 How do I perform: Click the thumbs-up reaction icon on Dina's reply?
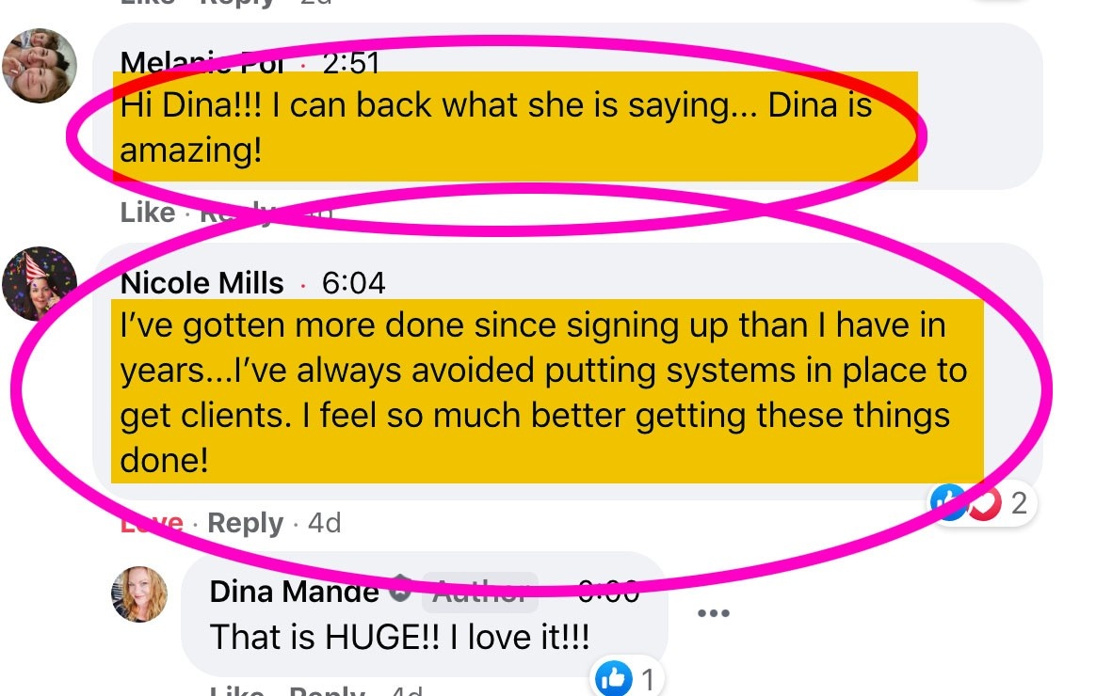point(613,678)
